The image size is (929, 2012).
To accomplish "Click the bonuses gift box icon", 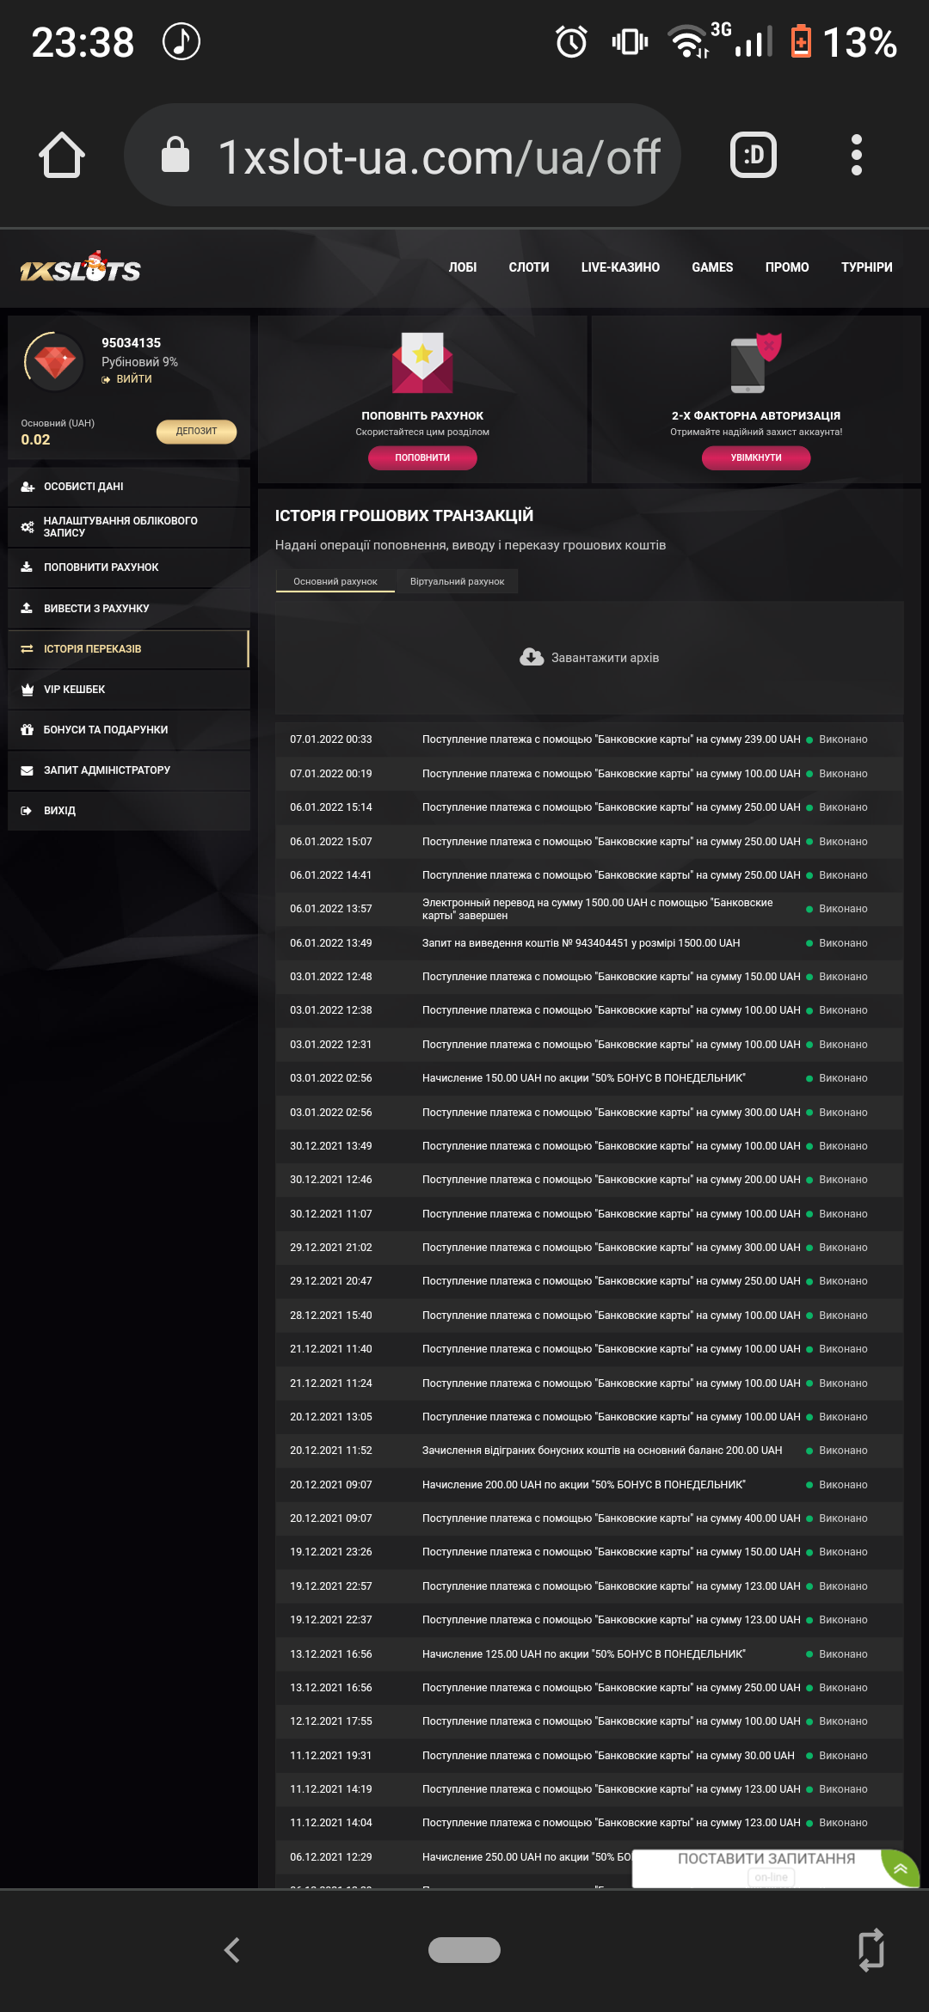I will 27,730.
